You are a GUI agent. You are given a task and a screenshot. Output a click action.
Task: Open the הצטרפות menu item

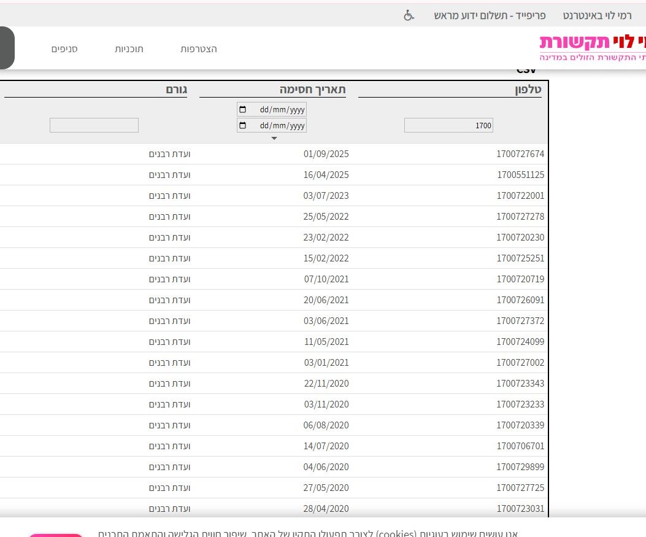click(x=199, y=49)
